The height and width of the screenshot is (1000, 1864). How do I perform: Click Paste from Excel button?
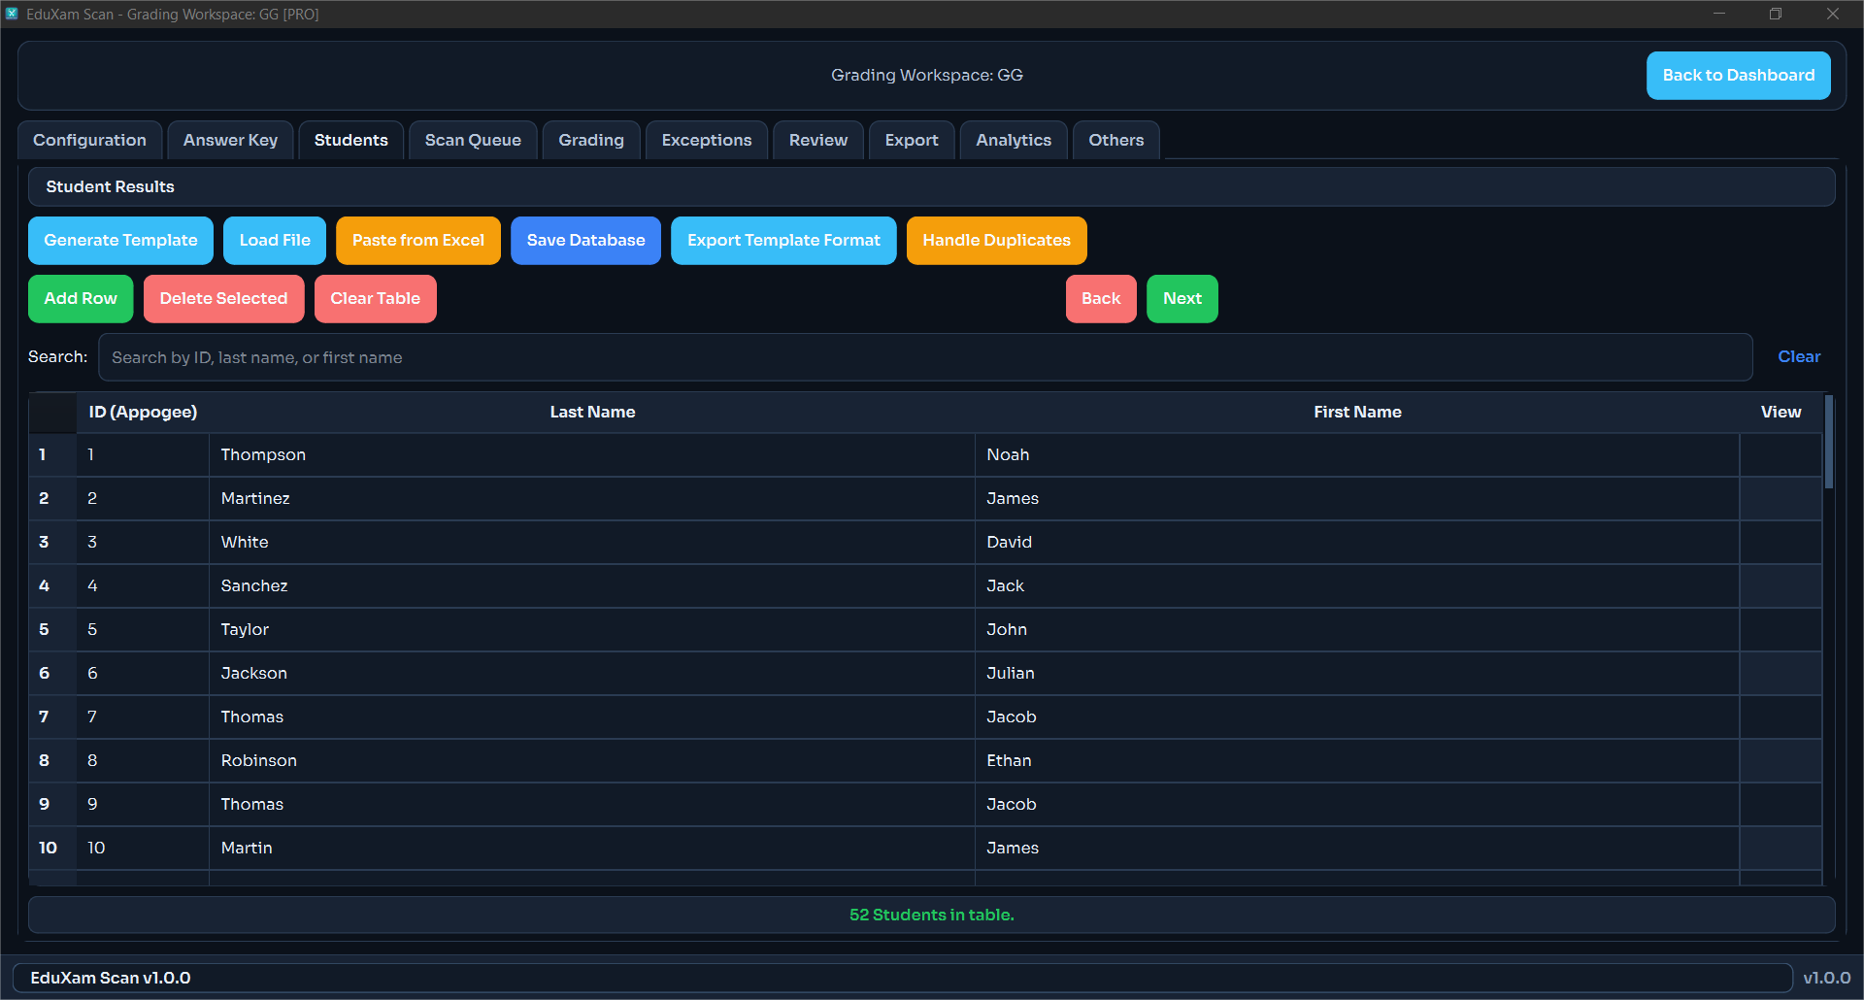pos(417,241)
